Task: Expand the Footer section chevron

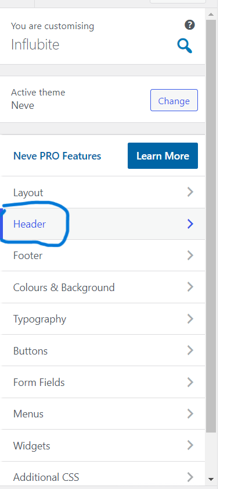Action: 190,256
